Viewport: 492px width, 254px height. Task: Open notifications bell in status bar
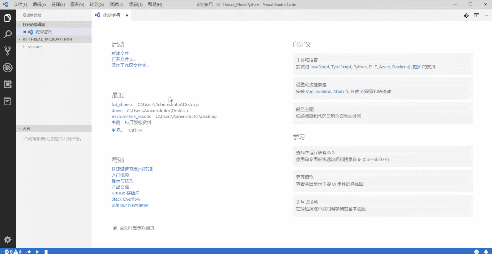(486, 252)
